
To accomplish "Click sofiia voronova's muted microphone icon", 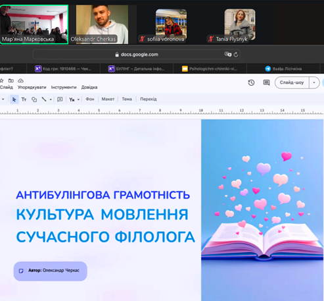I will point(142,39).
